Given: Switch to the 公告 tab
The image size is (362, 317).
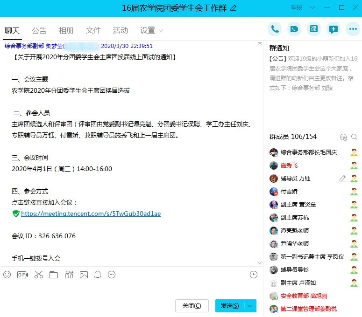Looking at the screenshot, I should pos(39,30).
